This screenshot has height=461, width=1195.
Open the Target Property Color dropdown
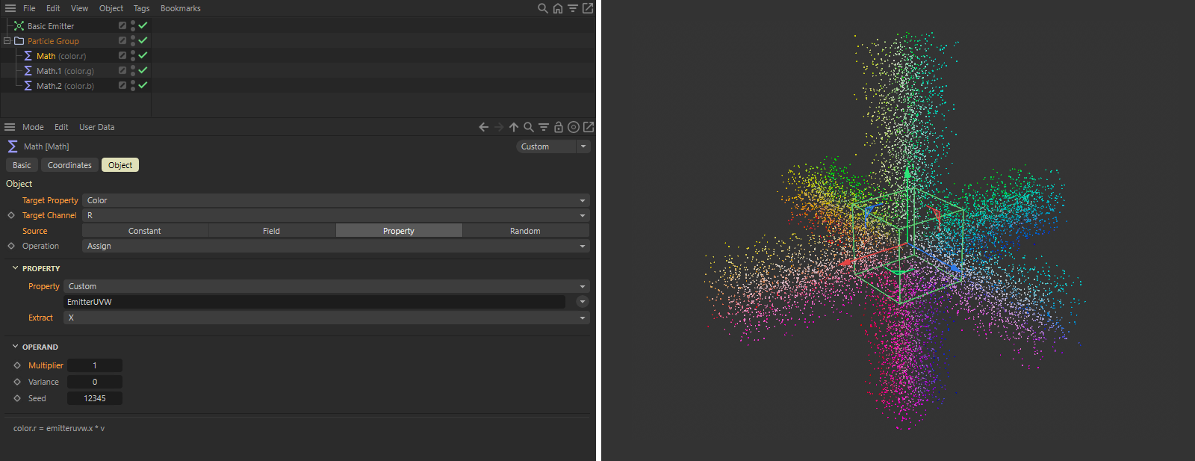pos(336,200)
